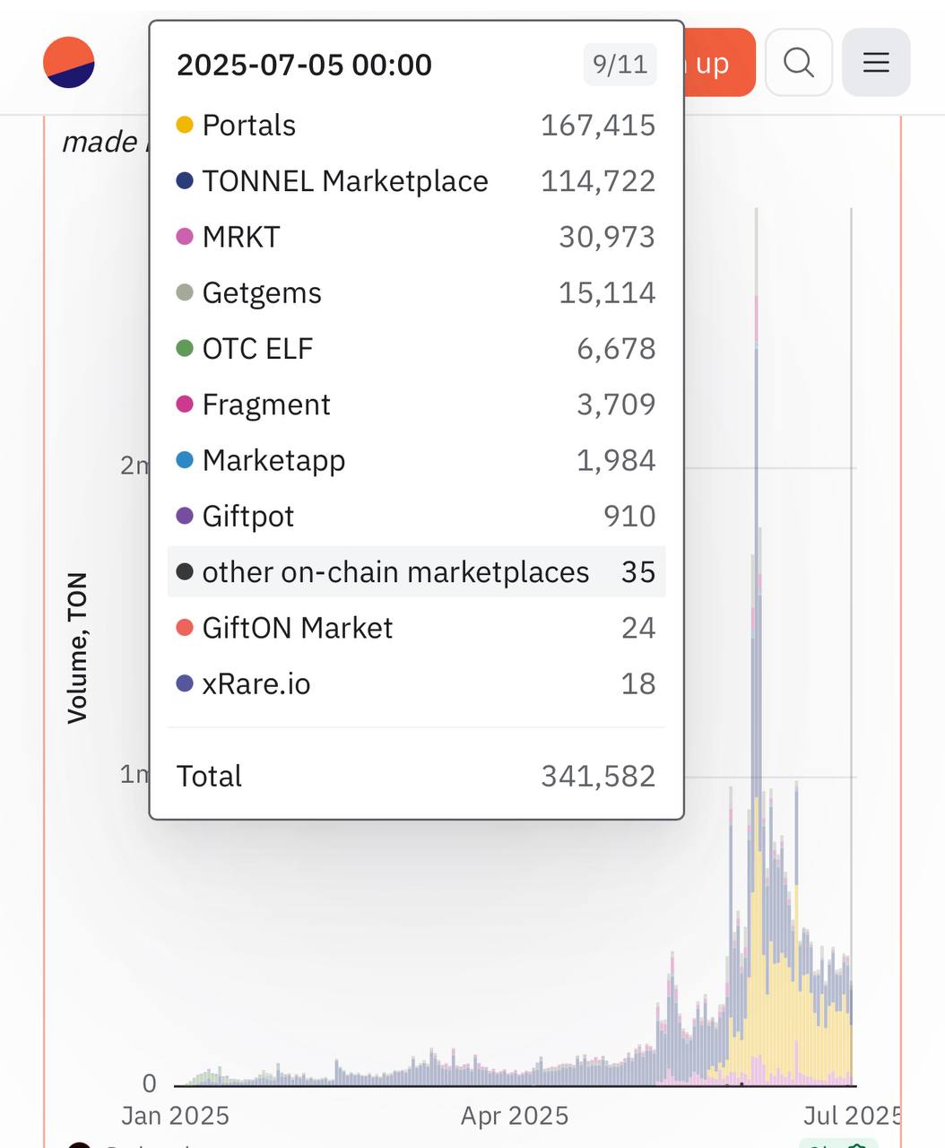
Task: Select the GiftON Market label
Action: pos(298,628)
